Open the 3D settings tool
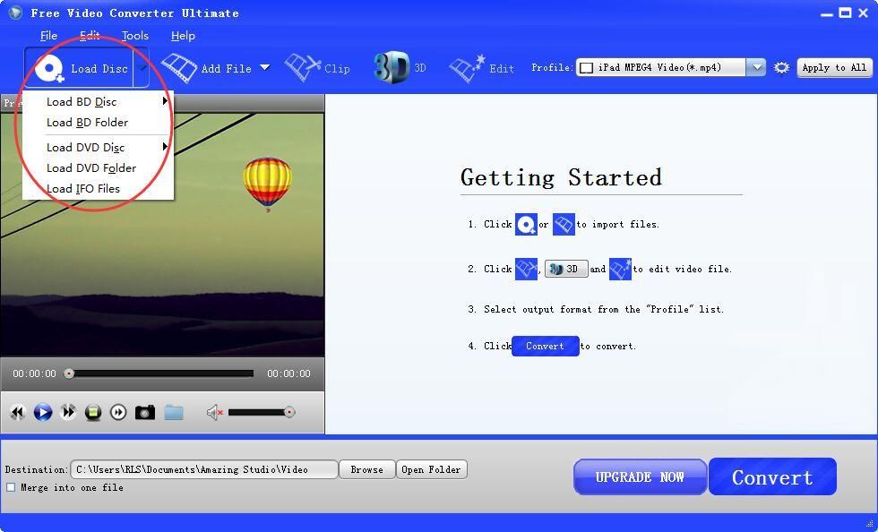This screenshot has height=532, width=878. coord(392,68)
